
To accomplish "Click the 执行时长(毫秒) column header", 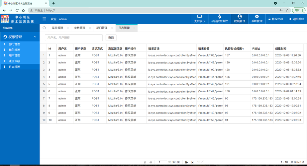I will [236, 48].
